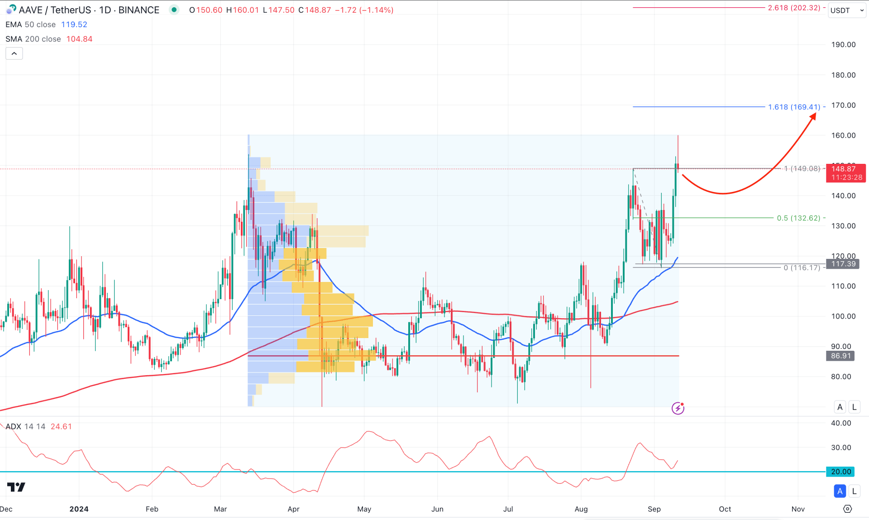Select the 1 (149.08) Fibonacci label
The image size is (869, 520).
coord(802,168)
